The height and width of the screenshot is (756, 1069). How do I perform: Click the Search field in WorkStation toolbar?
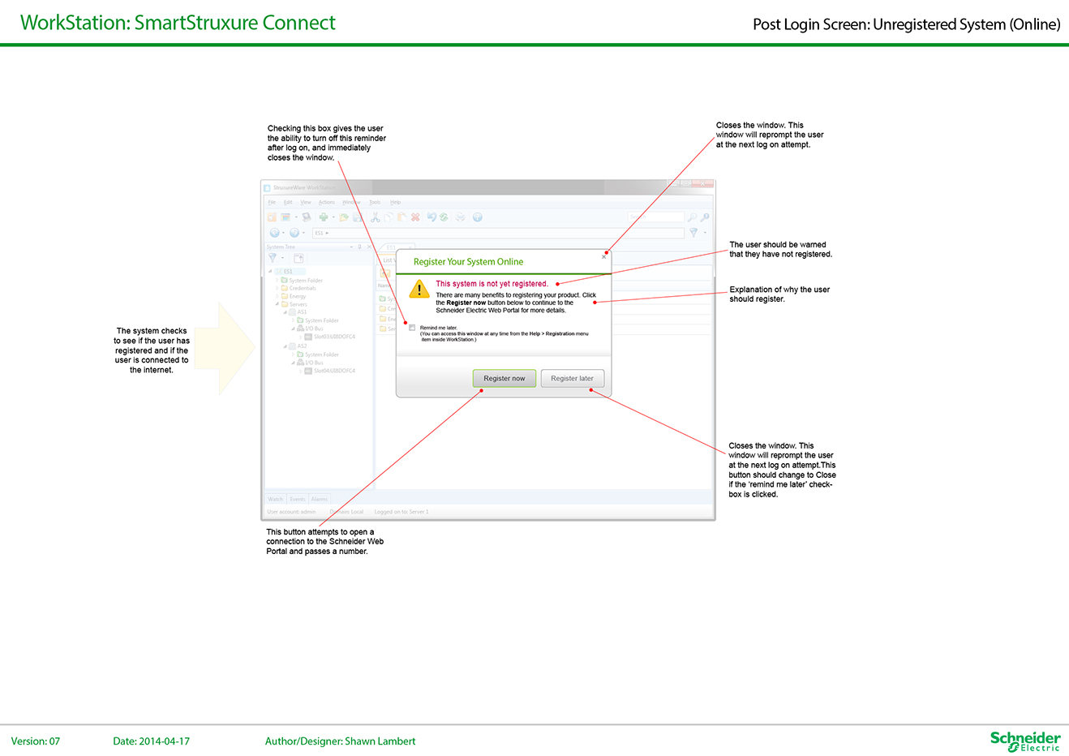[656, 217]
